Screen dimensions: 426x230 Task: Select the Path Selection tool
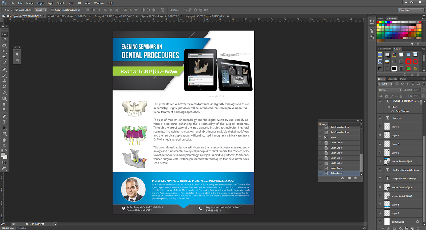tap(4, 128)
